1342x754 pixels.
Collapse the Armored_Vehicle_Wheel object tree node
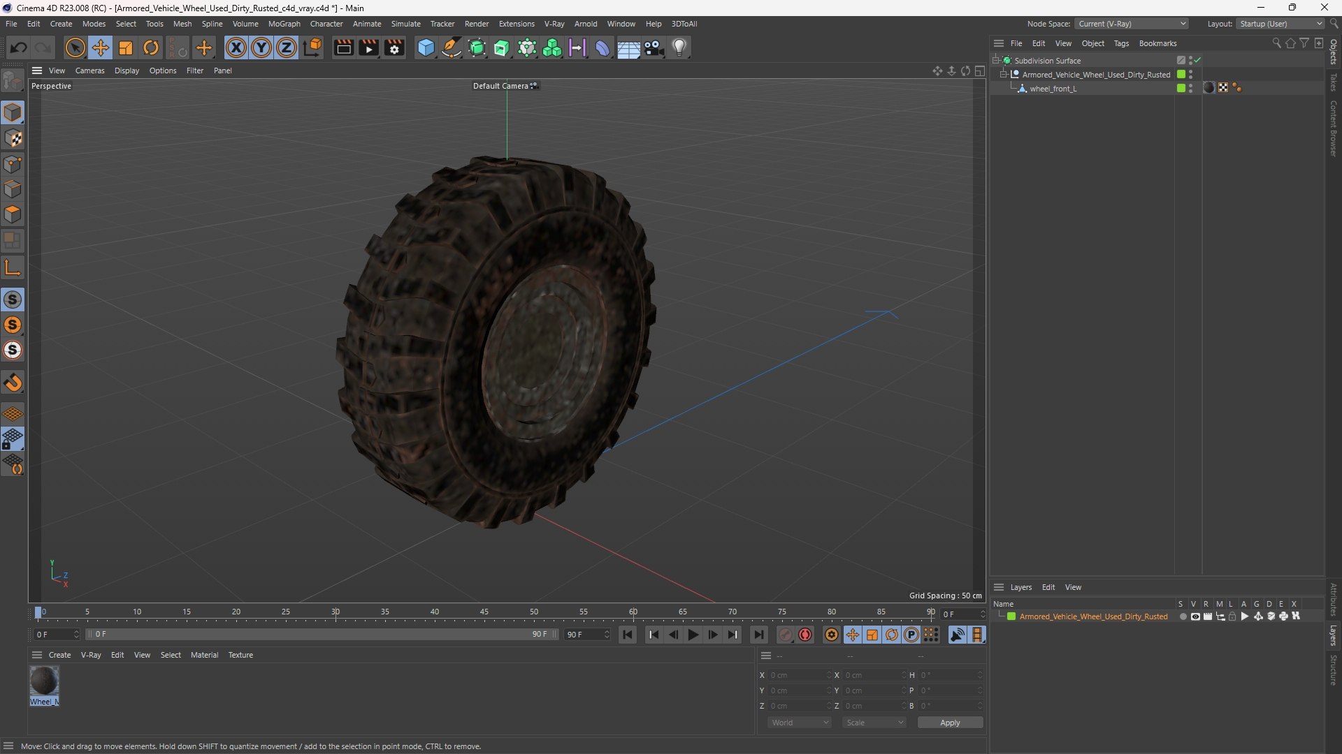coord(1003,74)
